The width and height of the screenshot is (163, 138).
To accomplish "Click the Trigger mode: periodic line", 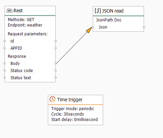I will 73,109.
